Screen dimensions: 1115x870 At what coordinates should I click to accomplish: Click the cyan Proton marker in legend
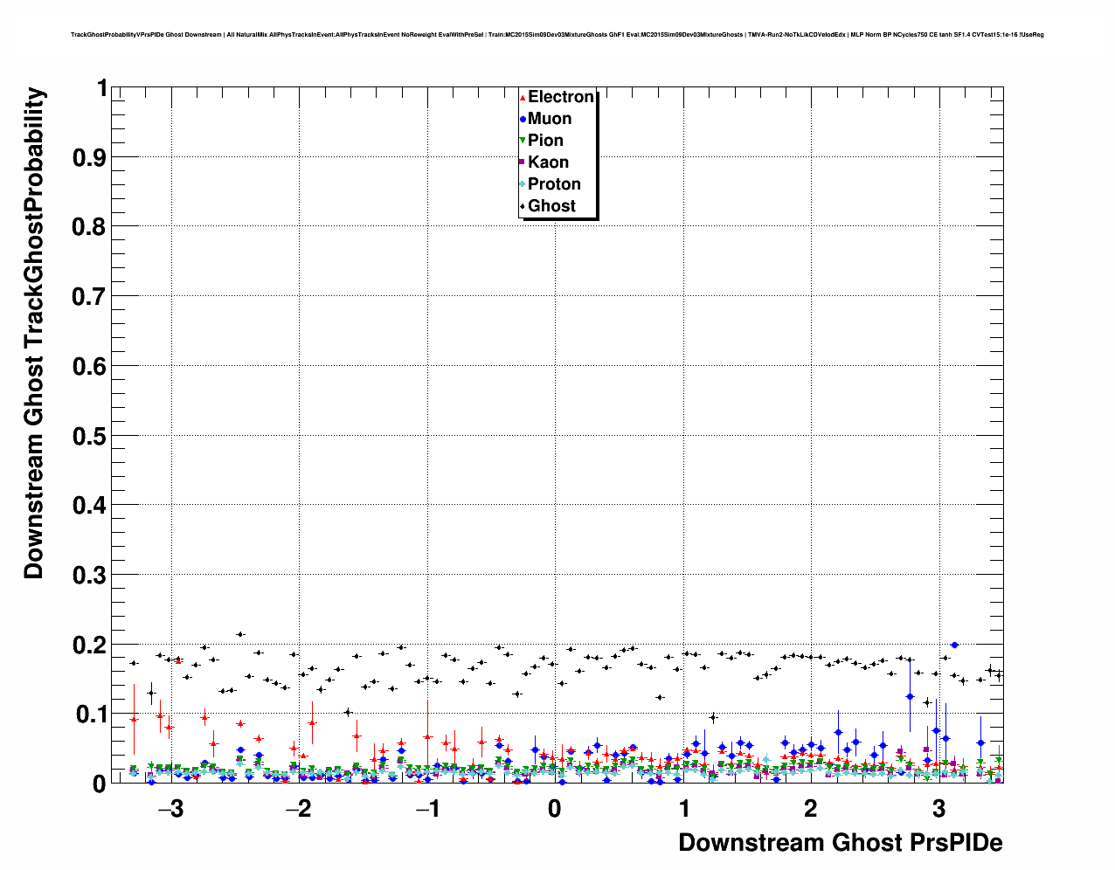[523, 184]
